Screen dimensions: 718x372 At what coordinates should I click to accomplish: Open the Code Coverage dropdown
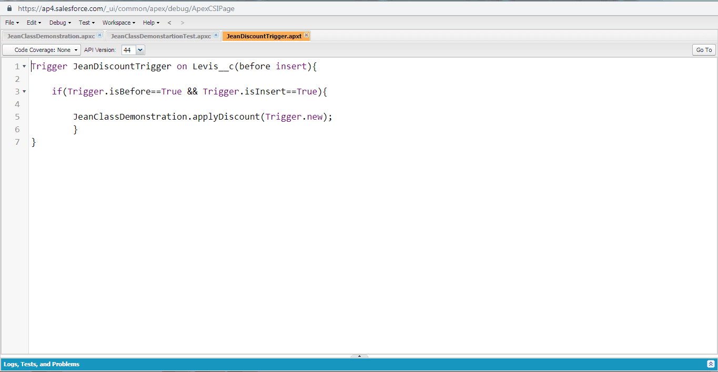[42, 50]
